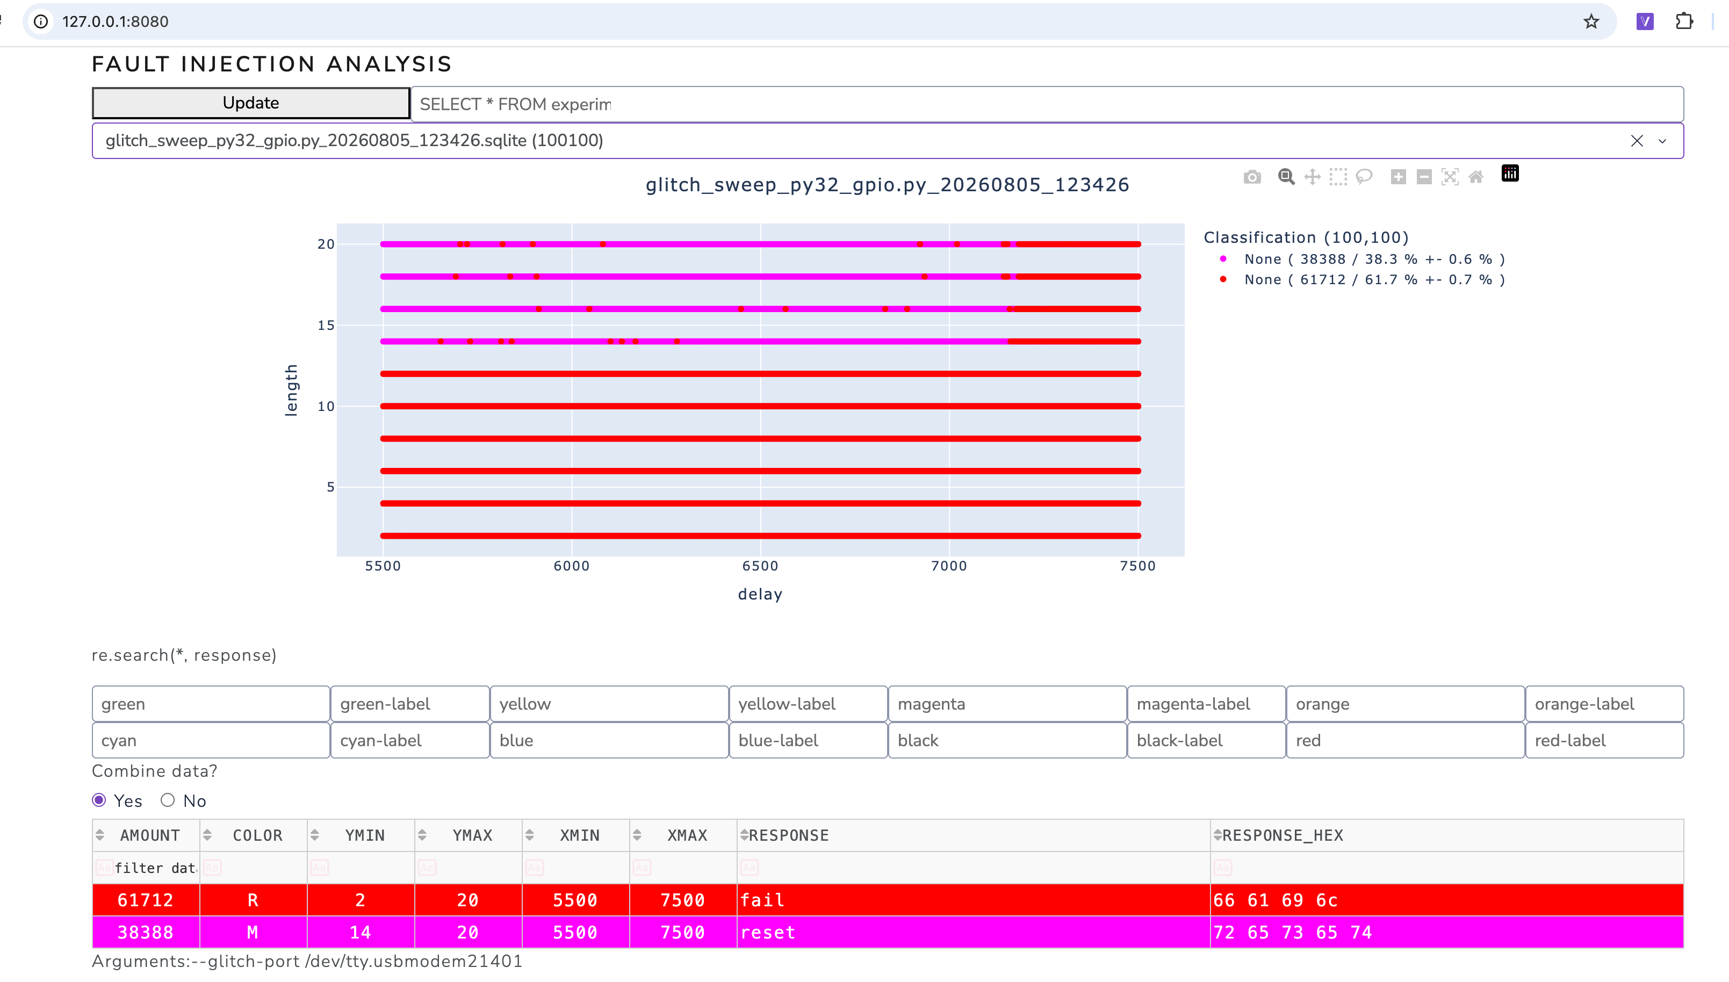Click the orange-label input
The height and width of the screenshot is (982, 1729).
coord(1604,703)
